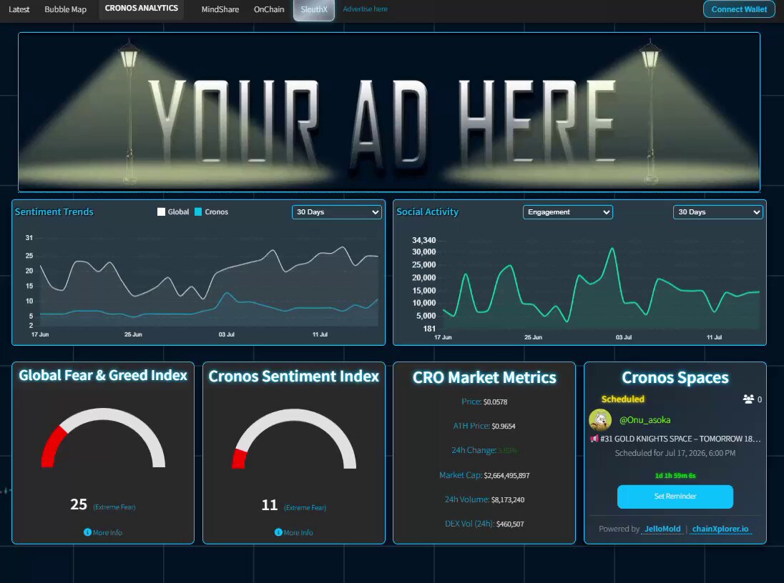Screen dimensions: 784x583
Task: Toggle the Global legend white swatch
Action: (x=161, y=211)
